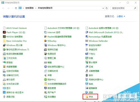This screenshot has height=102, width=140.
Task: Click the Realtek高清晰音频管理器 icon
Action: point(45,37)
